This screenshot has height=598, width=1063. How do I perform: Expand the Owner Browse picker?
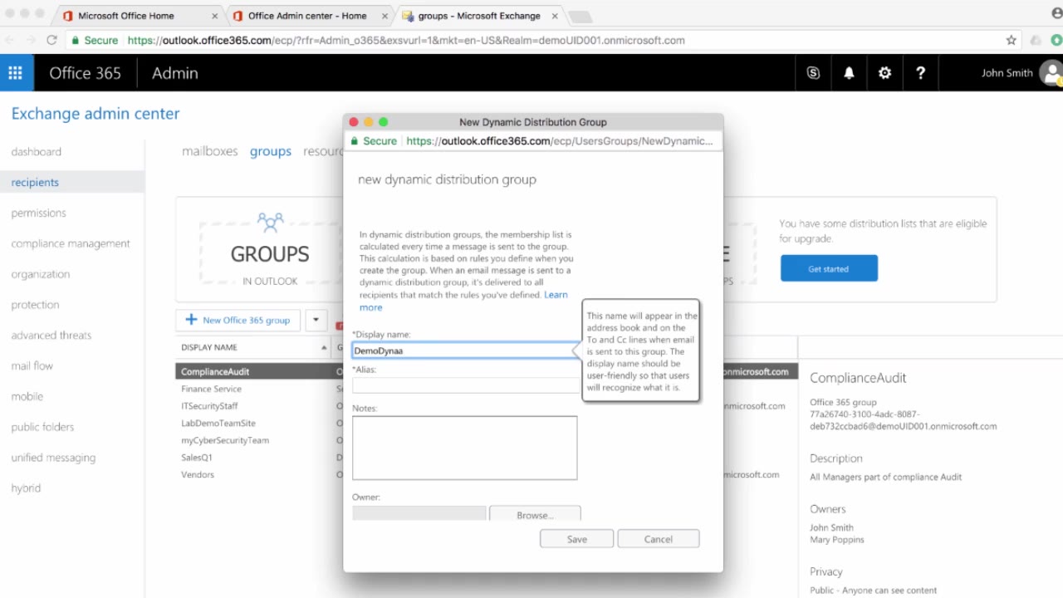tap(535, 514)
